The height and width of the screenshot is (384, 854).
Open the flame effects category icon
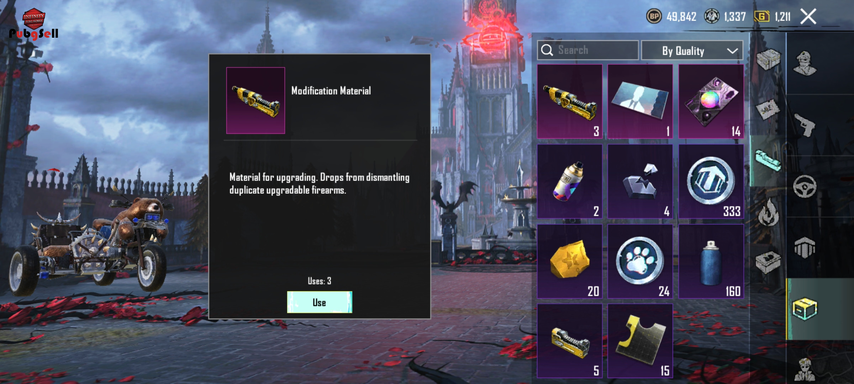point(768,212)
